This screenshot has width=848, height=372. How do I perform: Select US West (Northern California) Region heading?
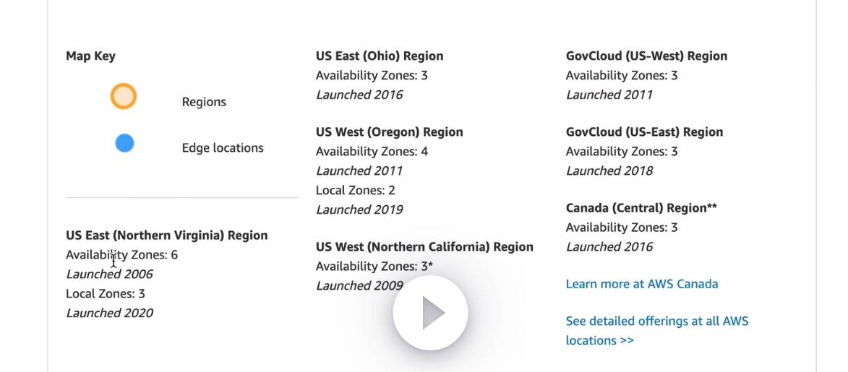[x=424, y=247]
